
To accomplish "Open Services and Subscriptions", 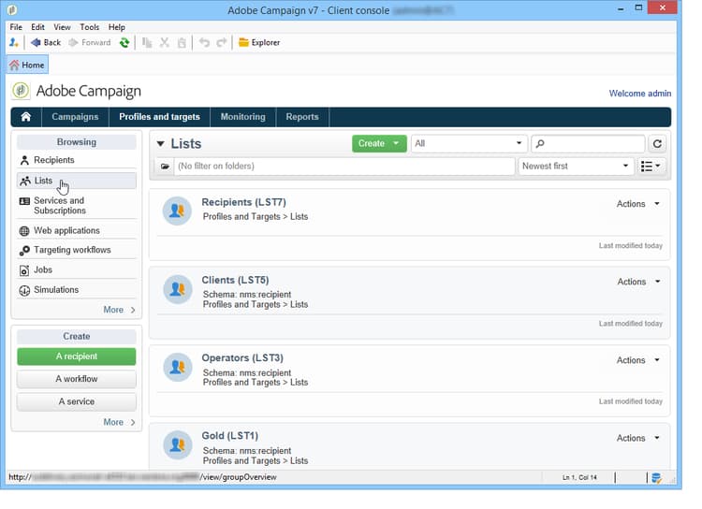I will pyautogui.click(x=77, y=206).
